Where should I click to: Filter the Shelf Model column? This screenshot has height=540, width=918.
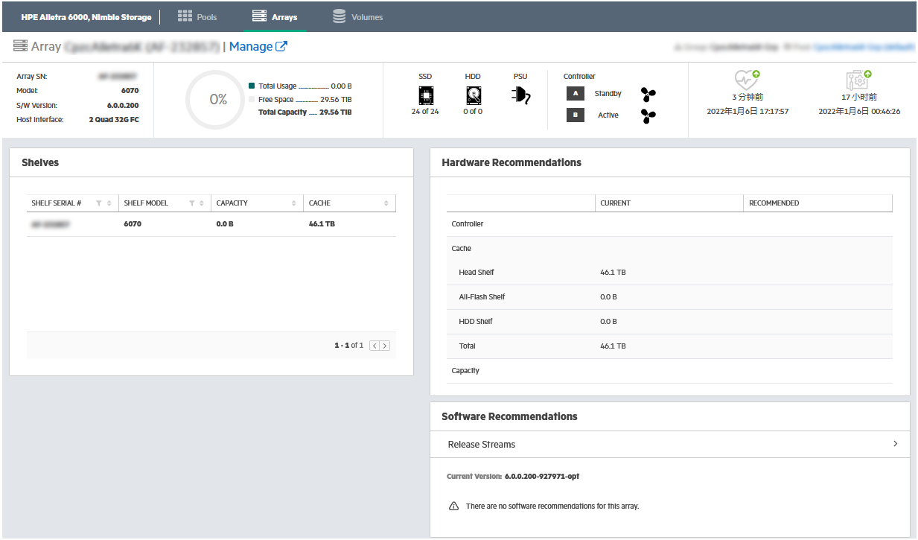pos(191,203)
